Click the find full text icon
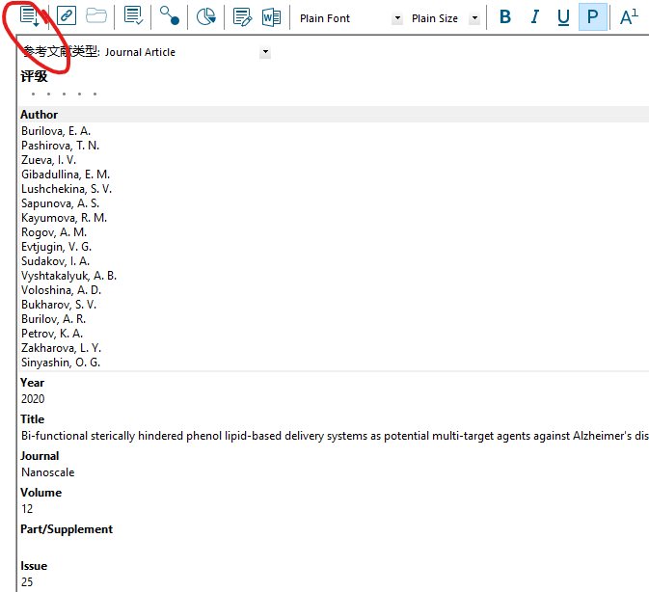 pos(170,16)
